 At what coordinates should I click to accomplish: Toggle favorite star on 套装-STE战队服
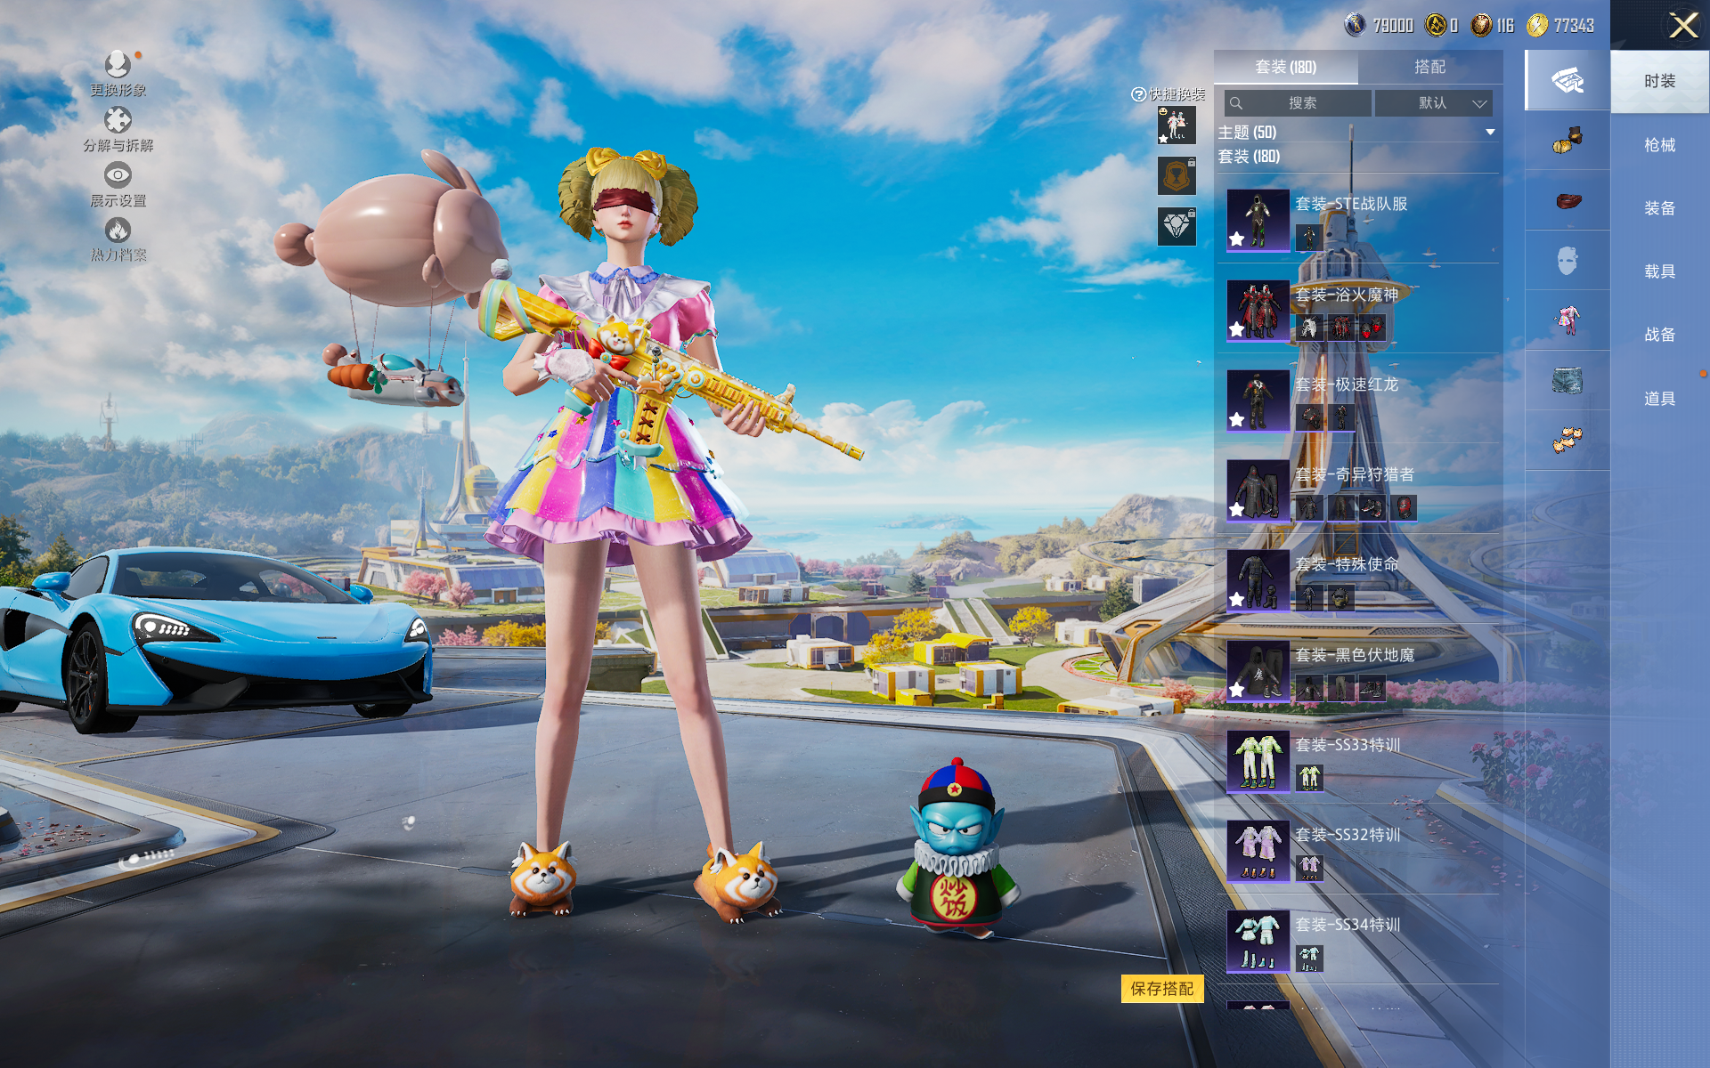(1237, 239)
